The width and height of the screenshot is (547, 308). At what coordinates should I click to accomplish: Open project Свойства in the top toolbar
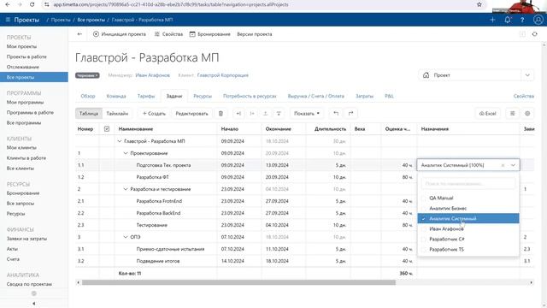(x=168, y=34)
